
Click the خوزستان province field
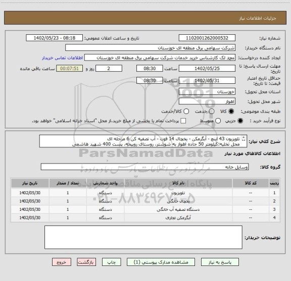(207, 92)
